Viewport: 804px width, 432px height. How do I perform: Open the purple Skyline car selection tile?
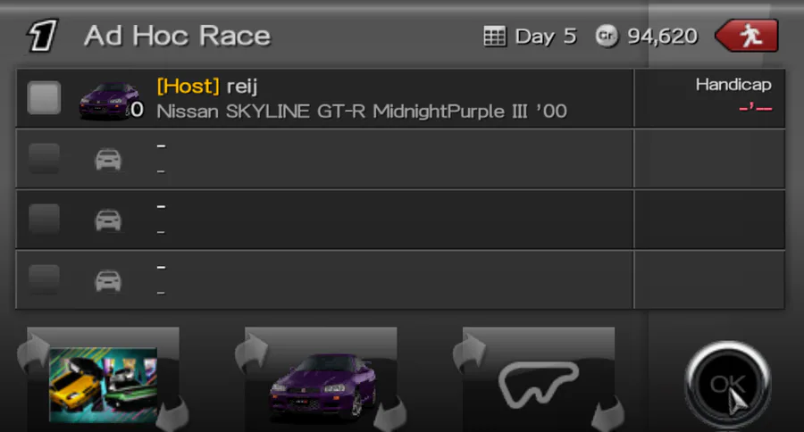321,379
